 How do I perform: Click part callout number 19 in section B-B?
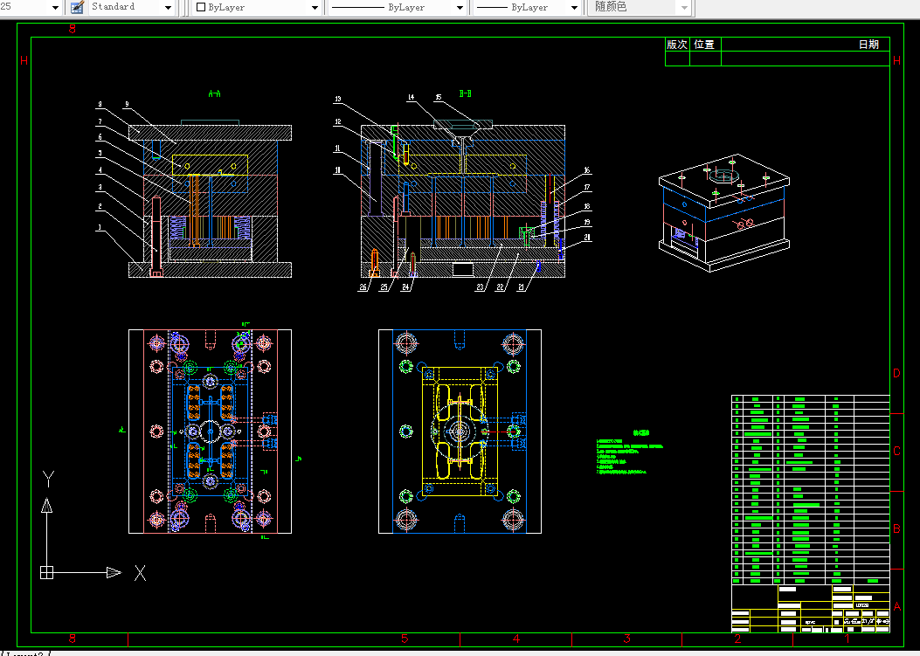click(587, 223)
